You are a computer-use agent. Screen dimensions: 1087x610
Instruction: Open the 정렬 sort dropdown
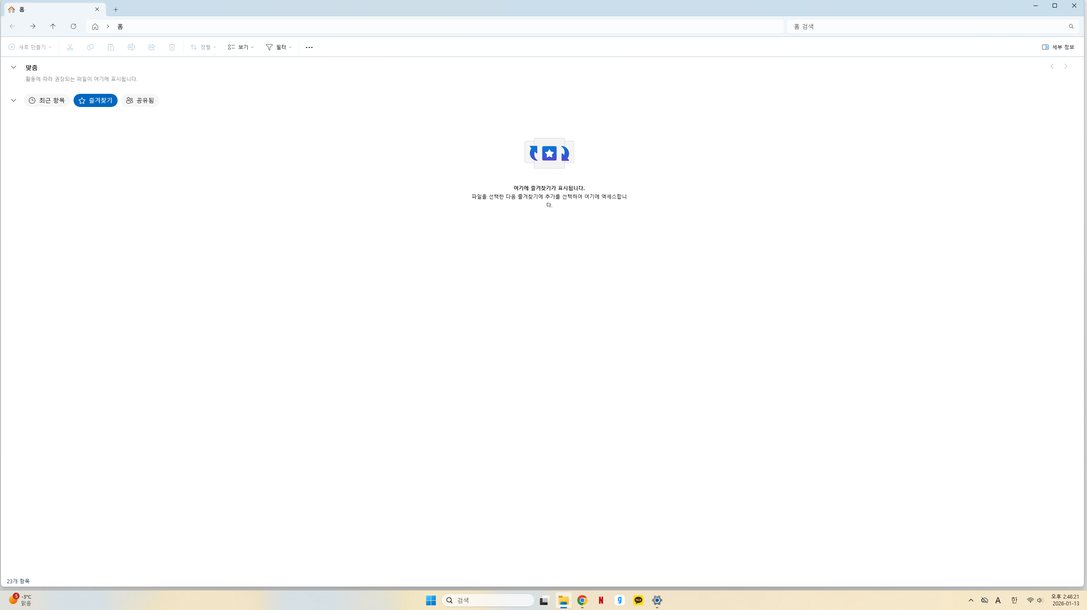203,47
